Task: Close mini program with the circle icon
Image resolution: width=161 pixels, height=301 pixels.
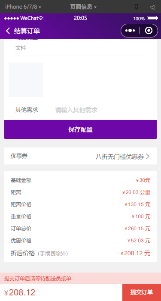Action: (149, 31)
